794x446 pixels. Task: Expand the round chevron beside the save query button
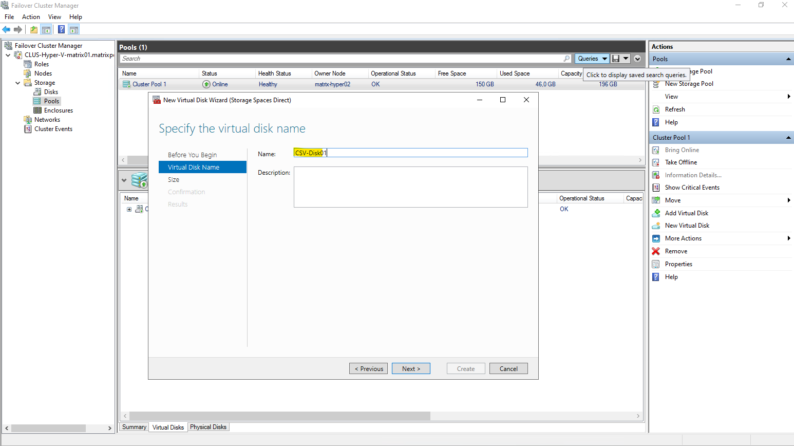pos(637,59)
